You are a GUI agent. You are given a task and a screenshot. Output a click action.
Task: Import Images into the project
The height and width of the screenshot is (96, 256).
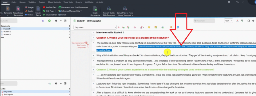pyautogui.click(x=29, y=7)
